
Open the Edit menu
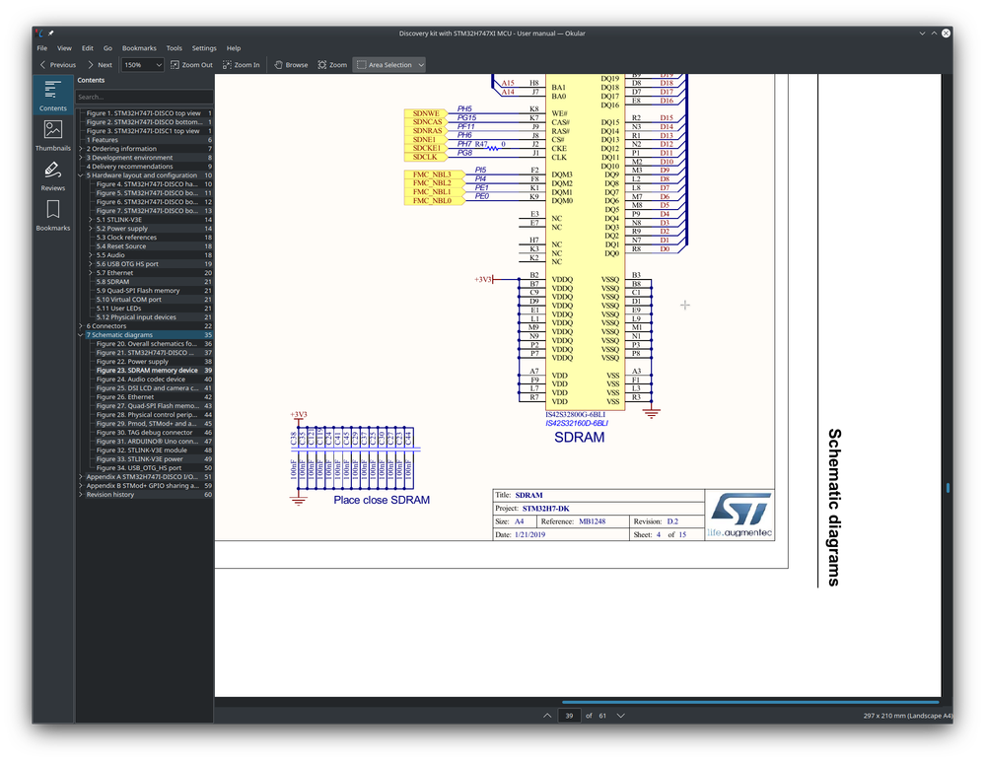click(88, 47)
